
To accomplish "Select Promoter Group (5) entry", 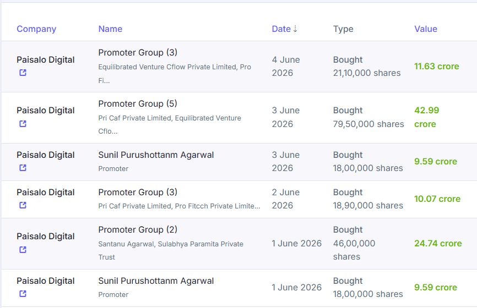I will tap(138, 103).
